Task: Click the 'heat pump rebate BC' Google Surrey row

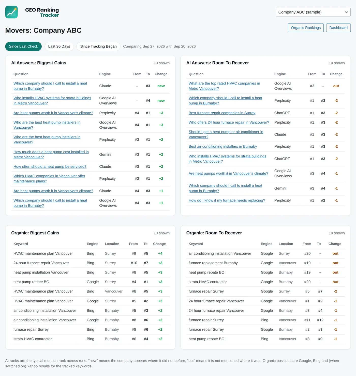Action: point(91,282)
